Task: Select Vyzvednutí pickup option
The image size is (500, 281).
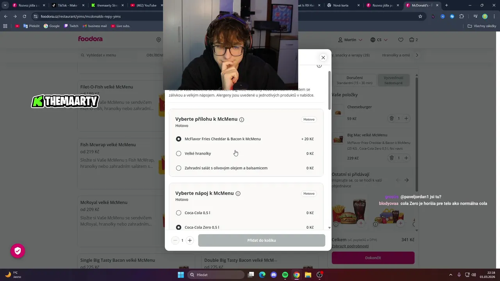Action: pos(393,80)
